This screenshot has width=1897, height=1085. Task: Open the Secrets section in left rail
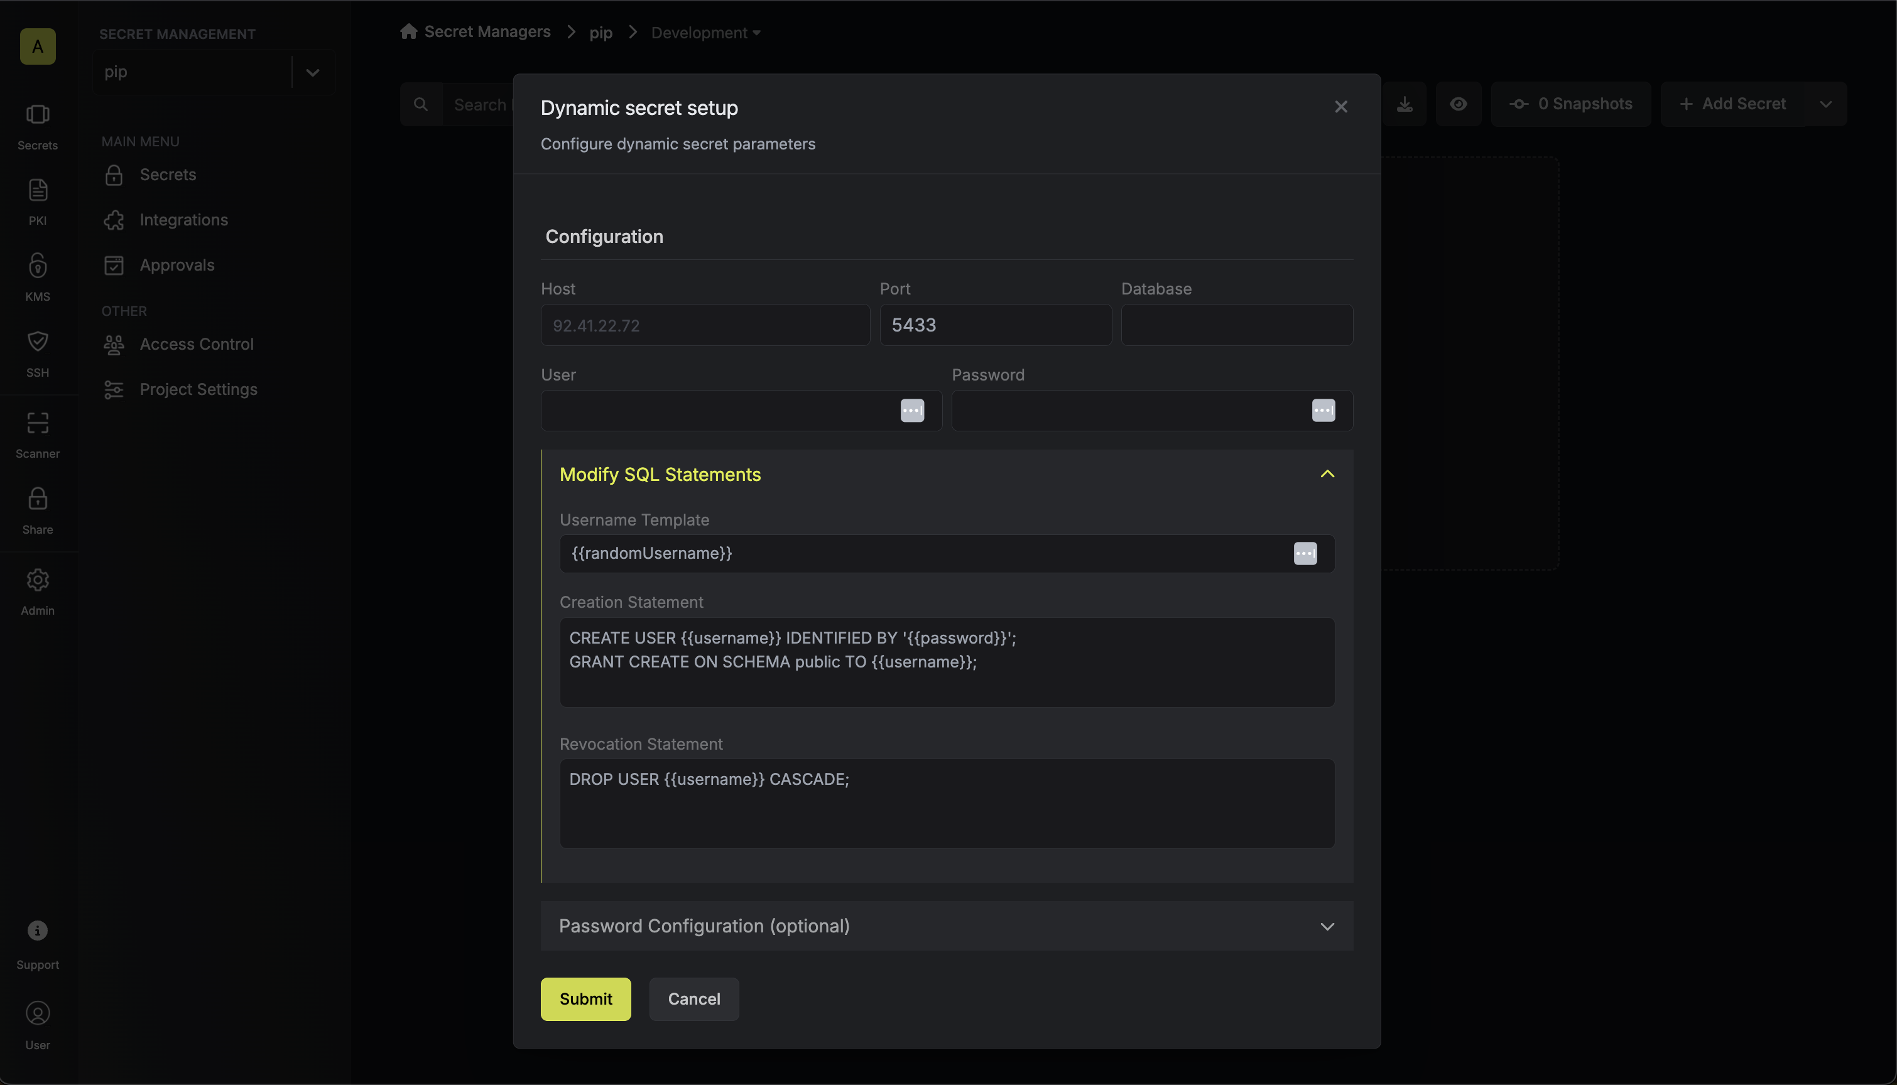point(37,127)
